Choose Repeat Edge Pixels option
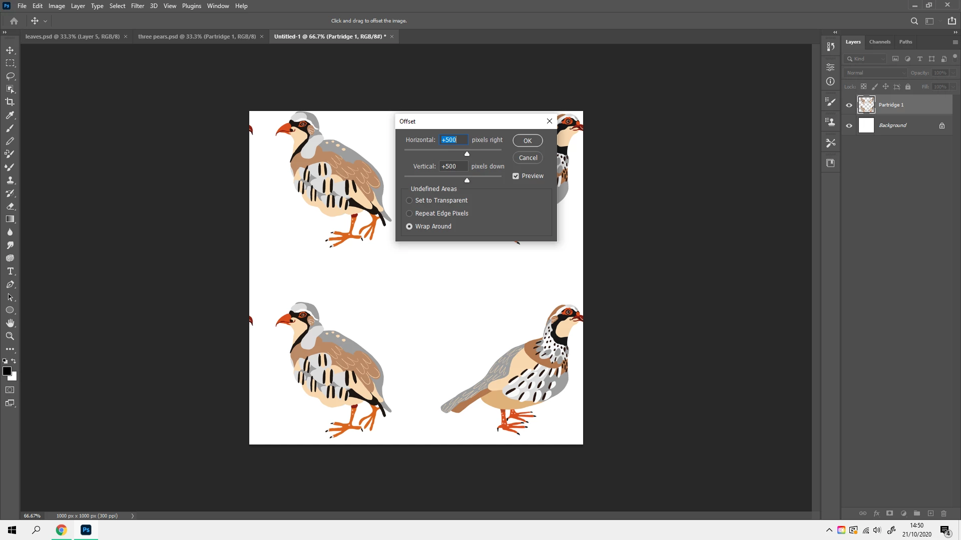The width and height of the screenshot is (961, 540). point(409,213)
